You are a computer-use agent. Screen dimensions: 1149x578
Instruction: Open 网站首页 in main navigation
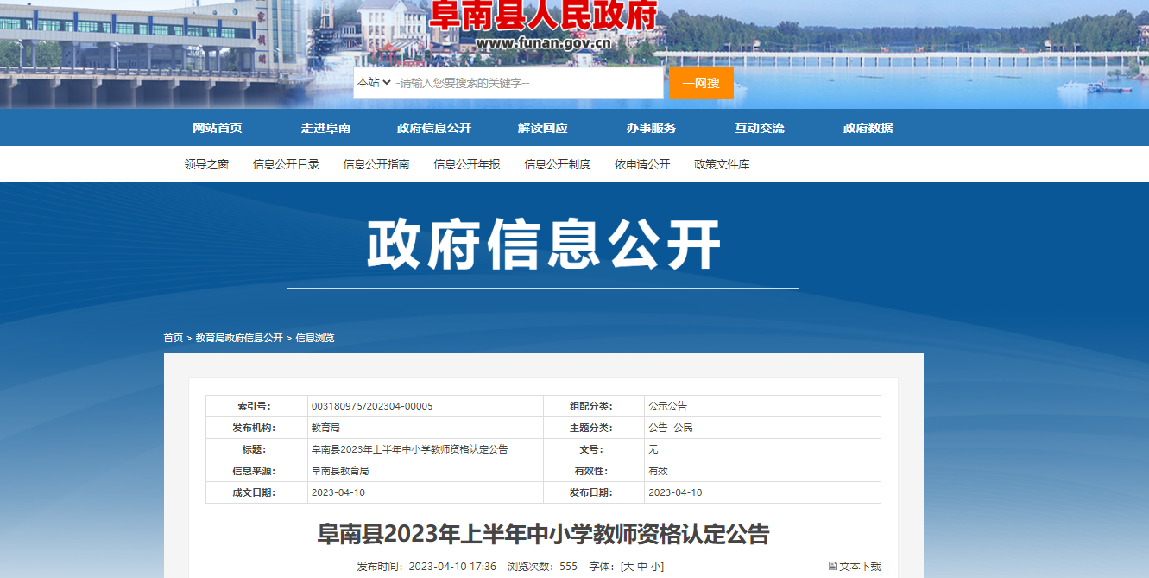pos(218,128)
